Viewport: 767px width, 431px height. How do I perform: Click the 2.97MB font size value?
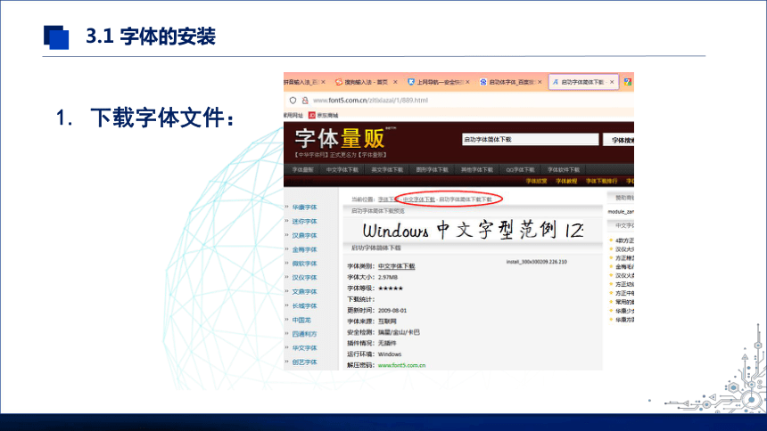tap(388, 277)
